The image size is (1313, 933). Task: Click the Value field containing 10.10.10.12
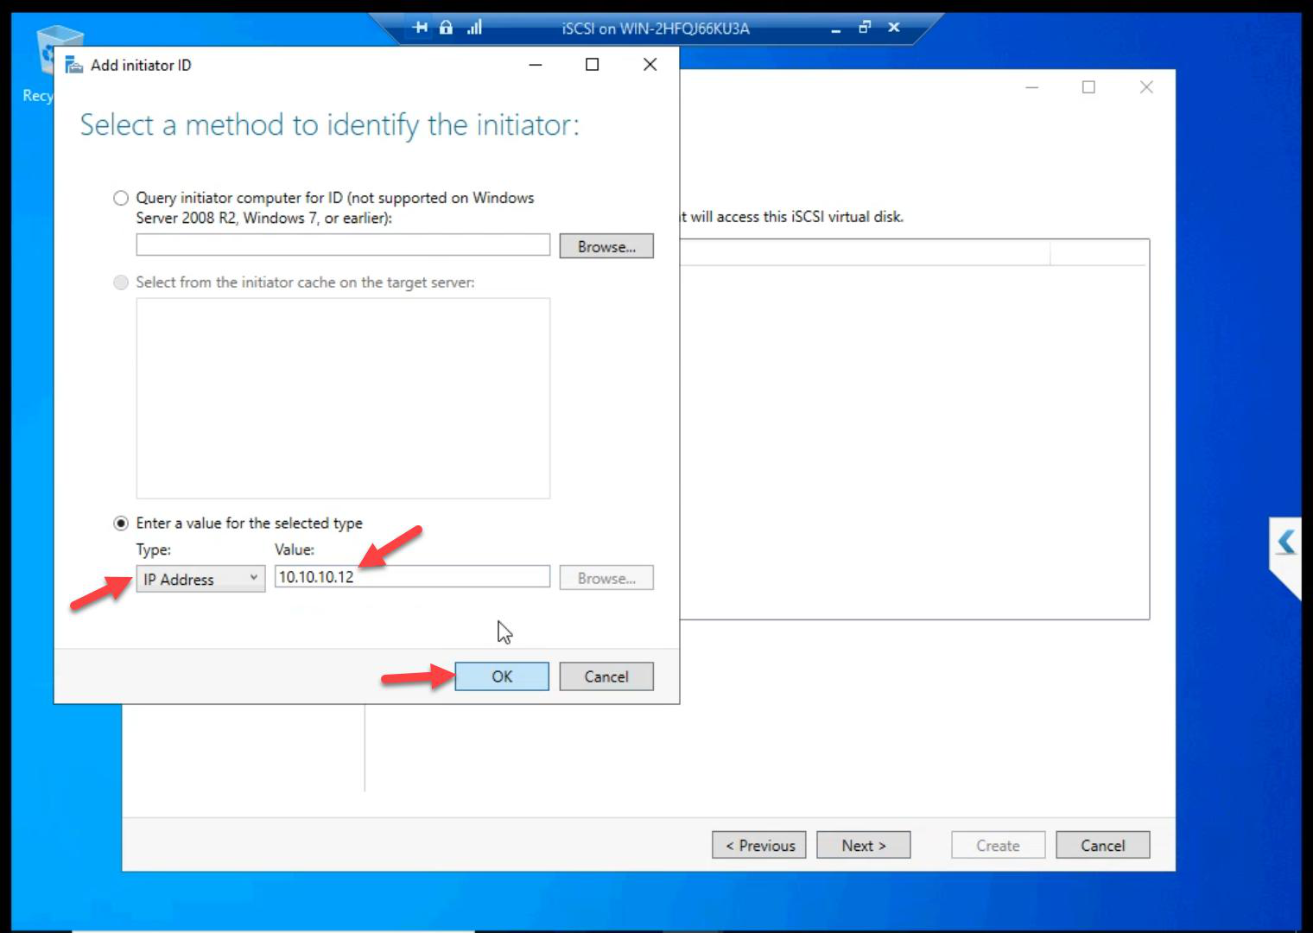click(x=412, y=576)
